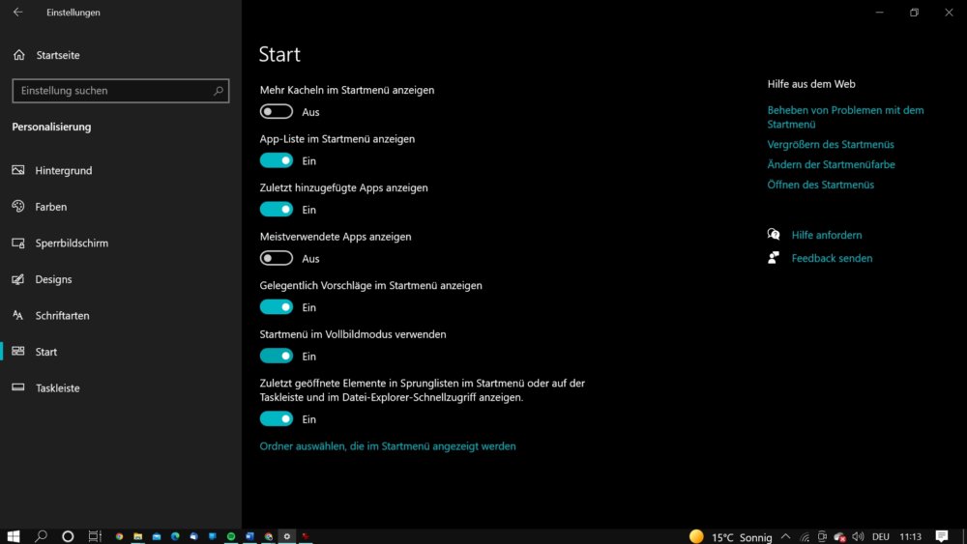967x544 pixels.
Task: Open Farben settings page
Action: tap(51, 207)
